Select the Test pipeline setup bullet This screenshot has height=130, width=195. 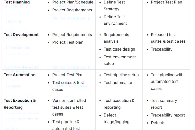(121, 75)
